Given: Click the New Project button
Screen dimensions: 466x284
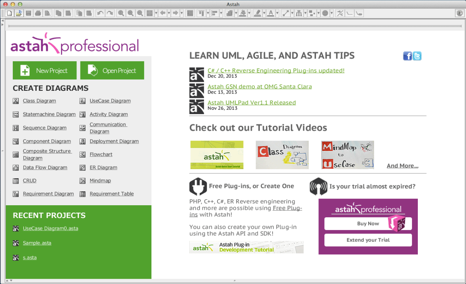Looking at the screenshot, I should point(44,70).
